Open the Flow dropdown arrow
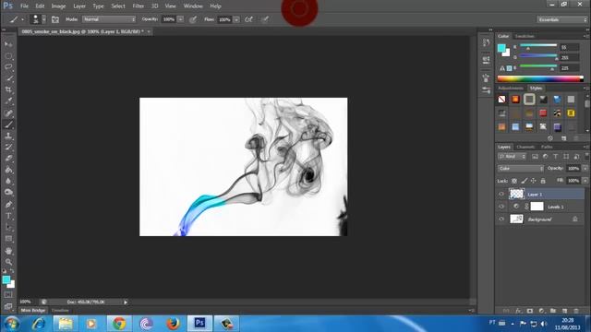 click(x=236, y=19)
